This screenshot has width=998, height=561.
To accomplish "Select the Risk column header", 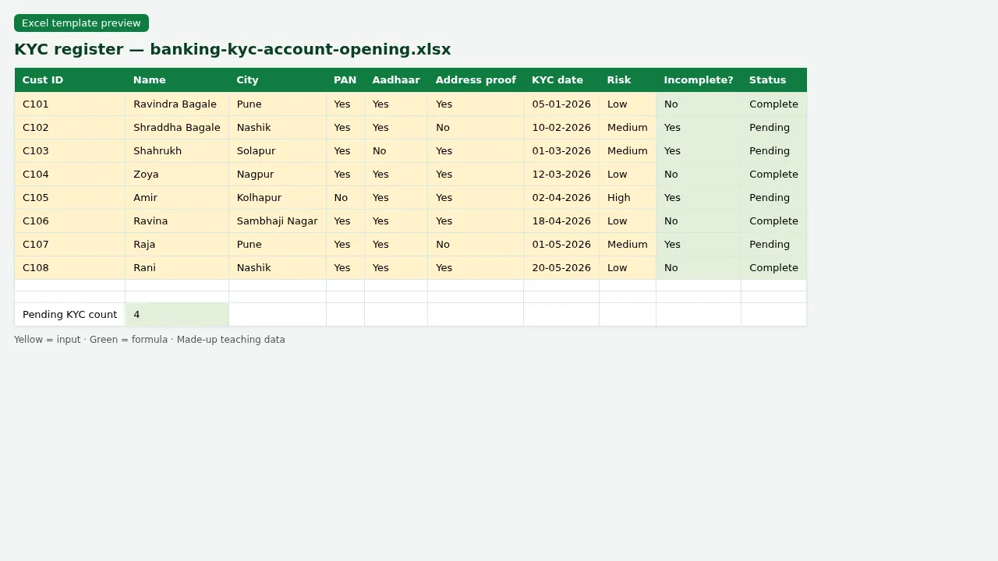I will coord(628,80).
